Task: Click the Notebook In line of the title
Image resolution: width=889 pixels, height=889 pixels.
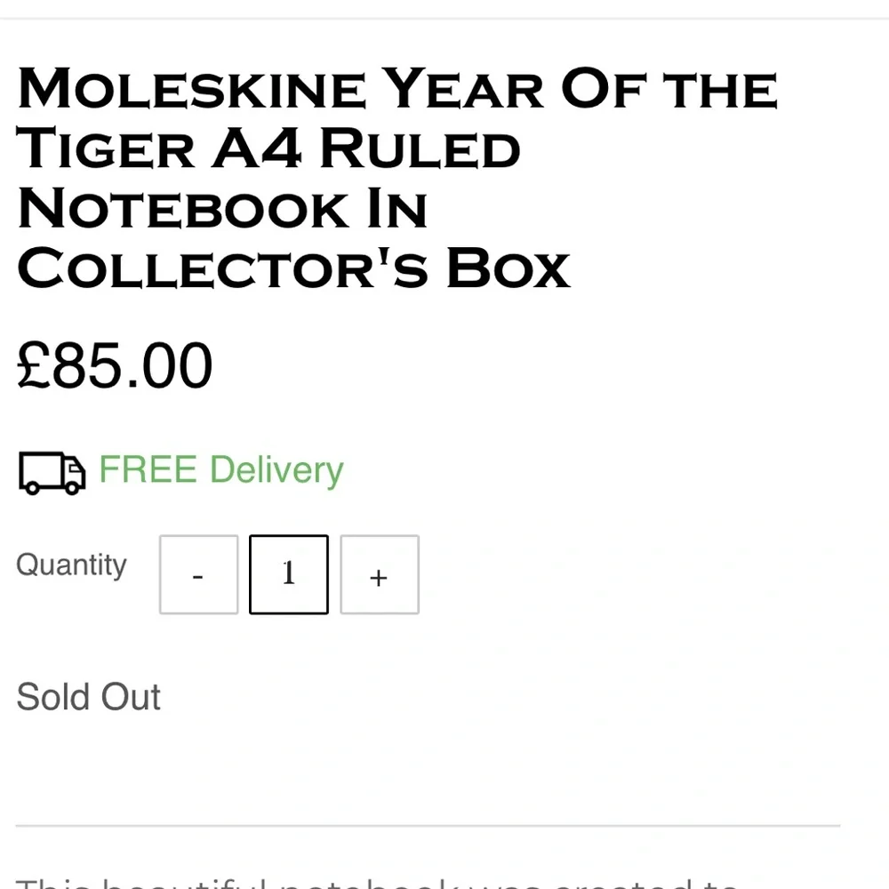Action: (222, 207)
